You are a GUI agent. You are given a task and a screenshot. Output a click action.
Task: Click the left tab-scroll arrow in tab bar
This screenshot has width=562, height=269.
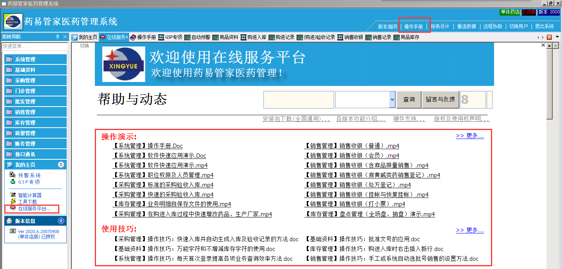point(538,37)
